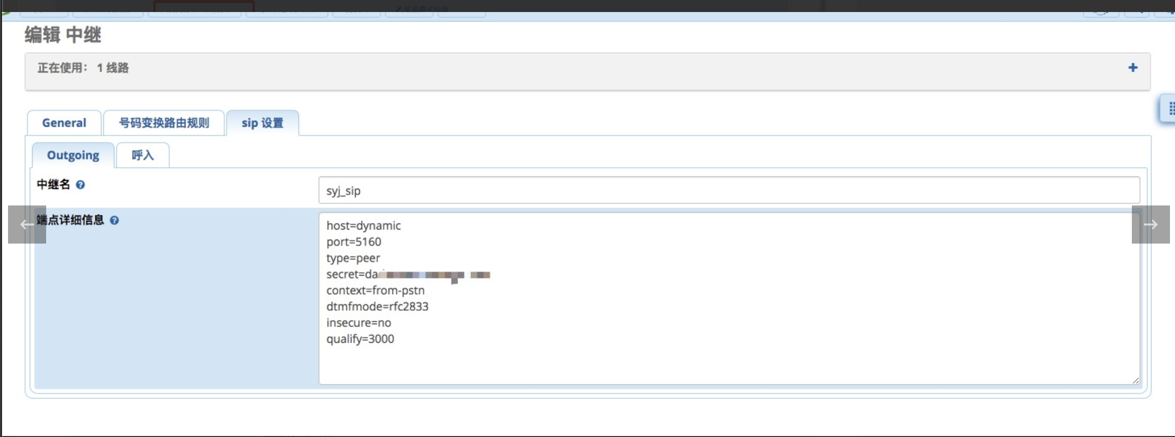
Task: Click the dtmfmode=rfc2833 line
Action: (377, 306)
